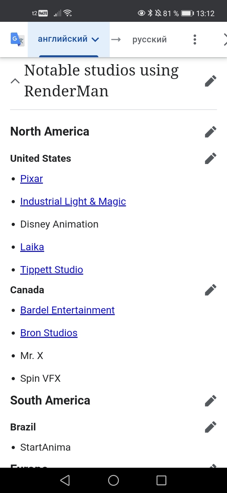The height and width of the screenshot is (493, 227).
Task: Open the Pixar link
Action: click(x=32, y=179)
